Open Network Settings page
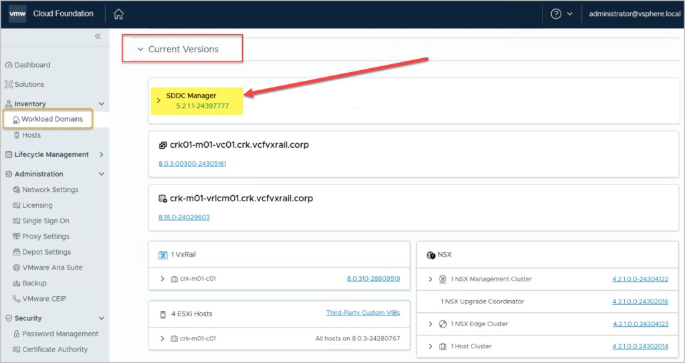The image size is (685, 363). point(50,190)
